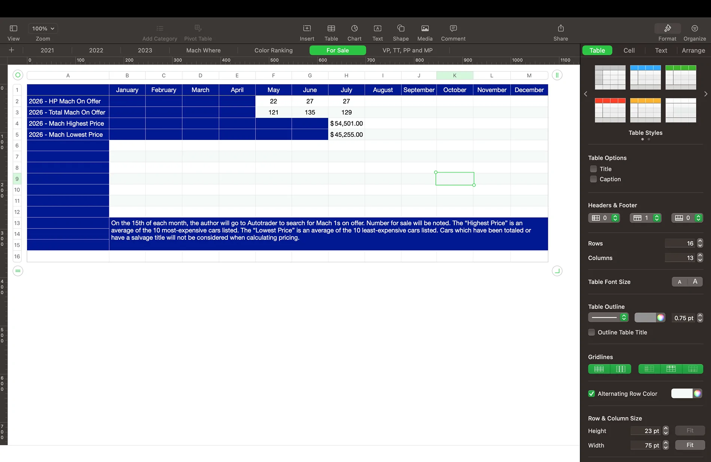
Task: Click the Columns count stepper
Action: (x=700, y=258)
